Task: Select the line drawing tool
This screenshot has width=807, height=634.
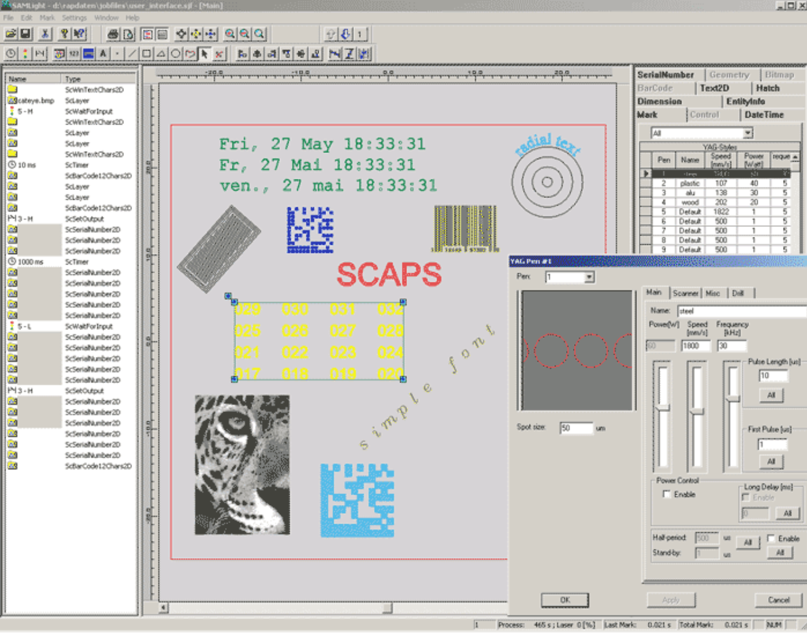Action: [132, 54]
